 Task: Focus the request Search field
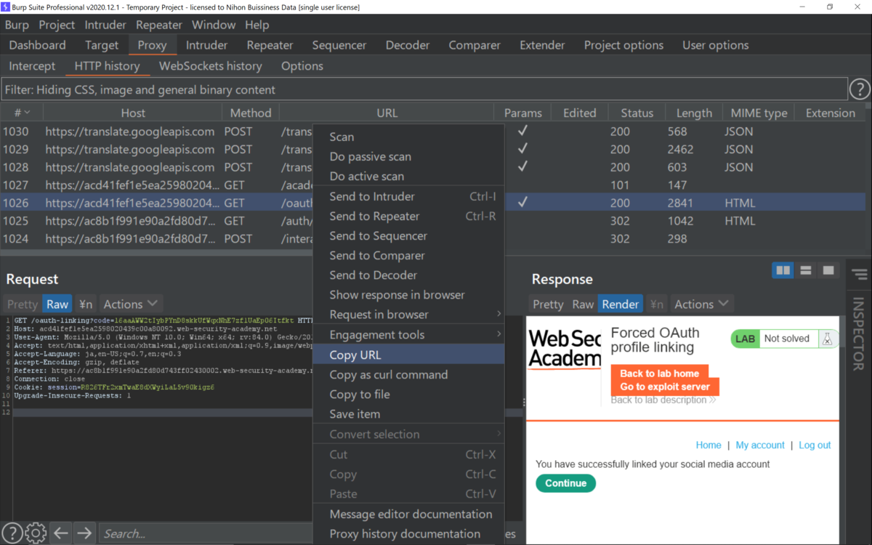[x=206, y=533]
